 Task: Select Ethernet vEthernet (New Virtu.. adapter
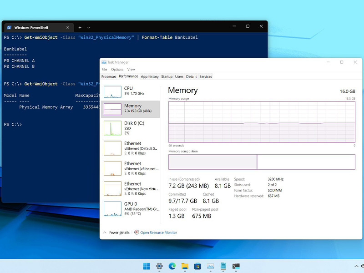click(131, 188)
